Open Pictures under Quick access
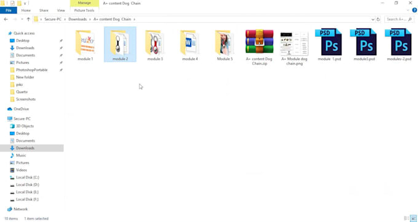 (x=22, y=63)
